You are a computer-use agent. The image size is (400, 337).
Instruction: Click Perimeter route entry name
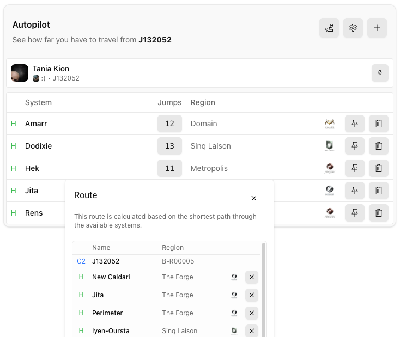107,313
